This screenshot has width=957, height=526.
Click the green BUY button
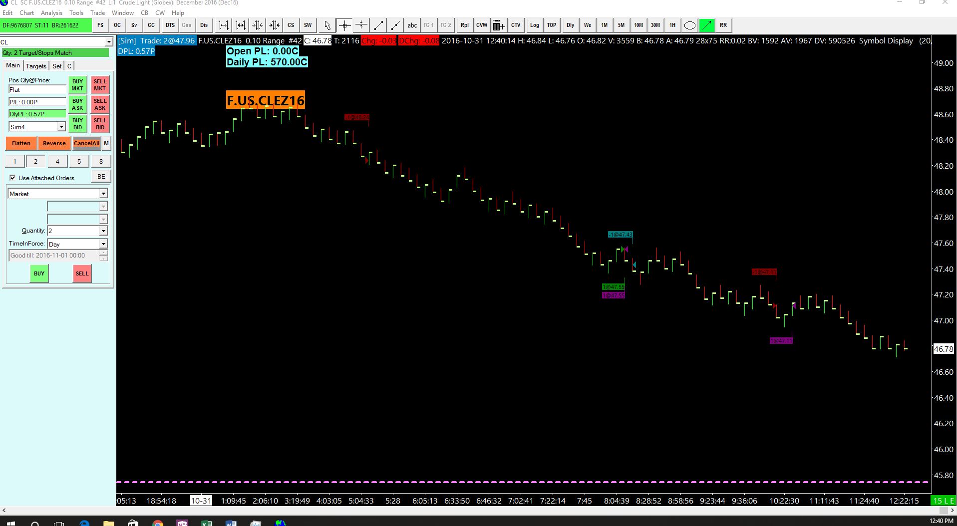click(x=39, y=273)
